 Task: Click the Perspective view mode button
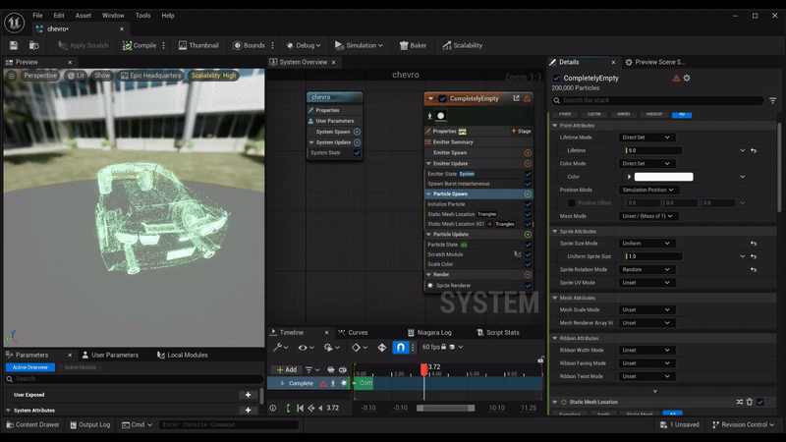point(40,76)
